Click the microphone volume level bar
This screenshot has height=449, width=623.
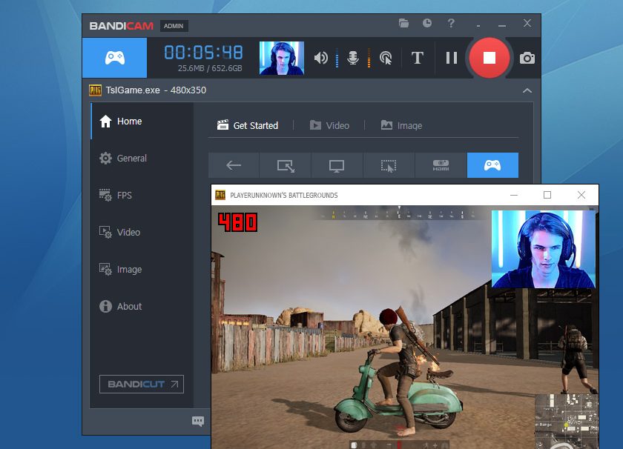[369, 58]
